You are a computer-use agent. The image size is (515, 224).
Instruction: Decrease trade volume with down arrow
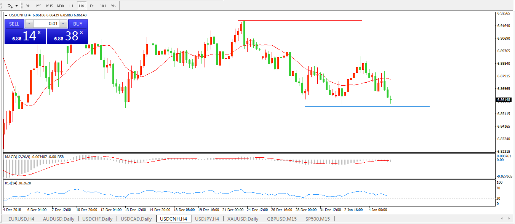(29, 24)
